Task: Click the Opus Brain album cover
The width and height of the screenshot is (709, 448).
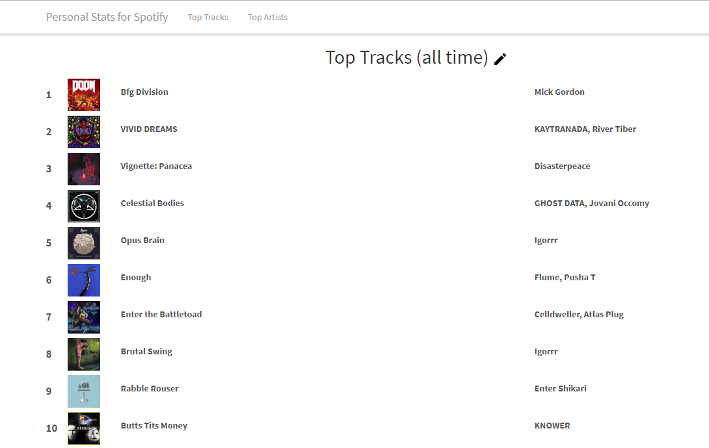Action: click(x=84, y=243)
